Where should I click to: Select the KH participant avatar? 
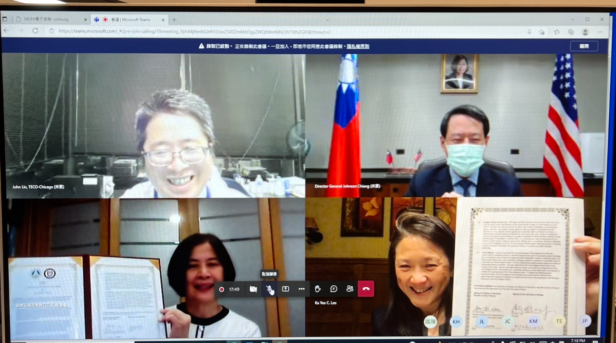[456, 321]
